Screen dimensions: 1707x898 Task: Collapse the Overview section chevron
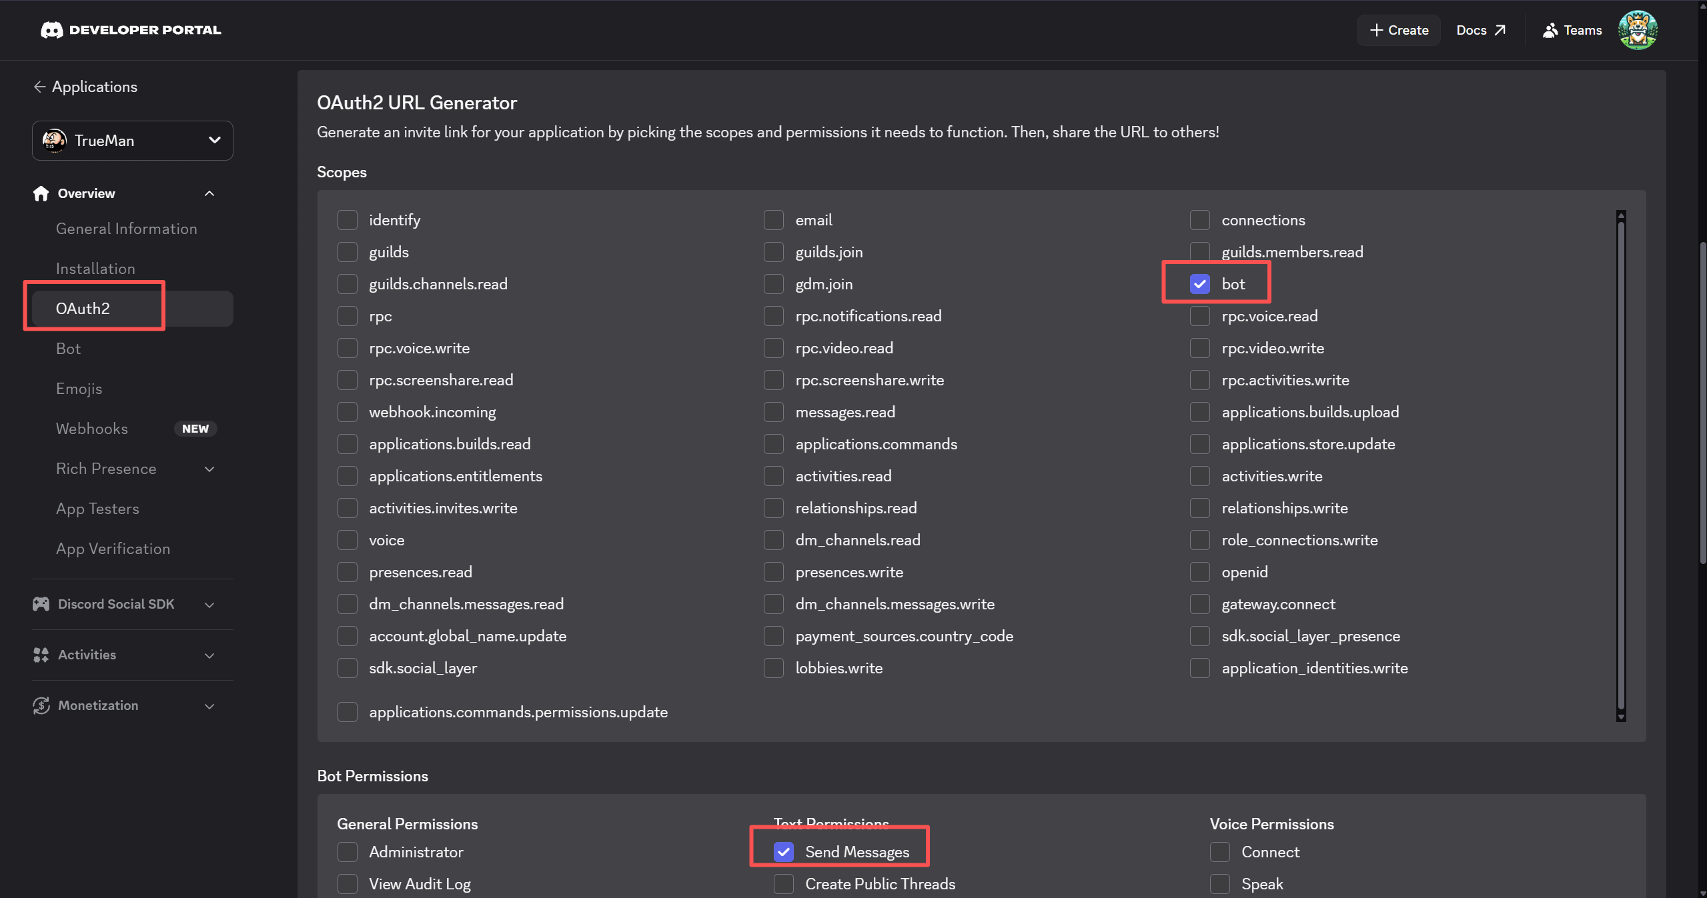tap(209, 193)
